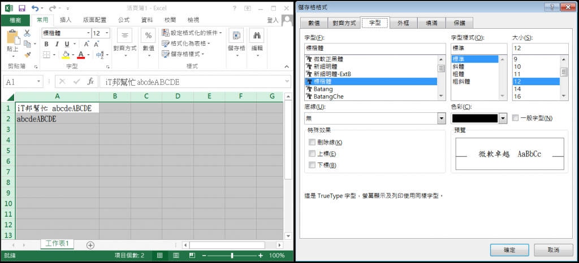The width and height of the screenshot is (579, 263).
Task: Open the ribbon font name dropdown
Action: [88, 33]
